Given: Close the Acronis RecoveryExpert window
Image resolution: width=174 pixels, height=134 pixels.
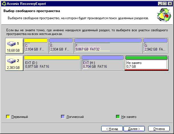Looking at the screenshot, I should 170,3.
